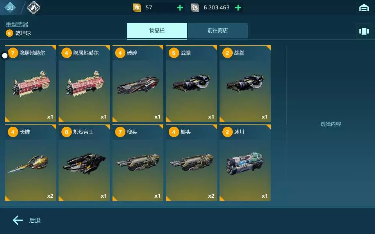Image resolution: width=375 pixels, height=234 pixels.
Task: Click the back arrow icon
Action: pyautogui.click(x=18, y=220)
